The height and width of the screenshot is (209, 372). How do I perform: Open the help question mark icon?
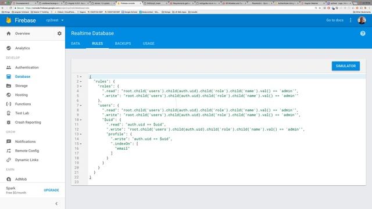[x=363, y=34]
